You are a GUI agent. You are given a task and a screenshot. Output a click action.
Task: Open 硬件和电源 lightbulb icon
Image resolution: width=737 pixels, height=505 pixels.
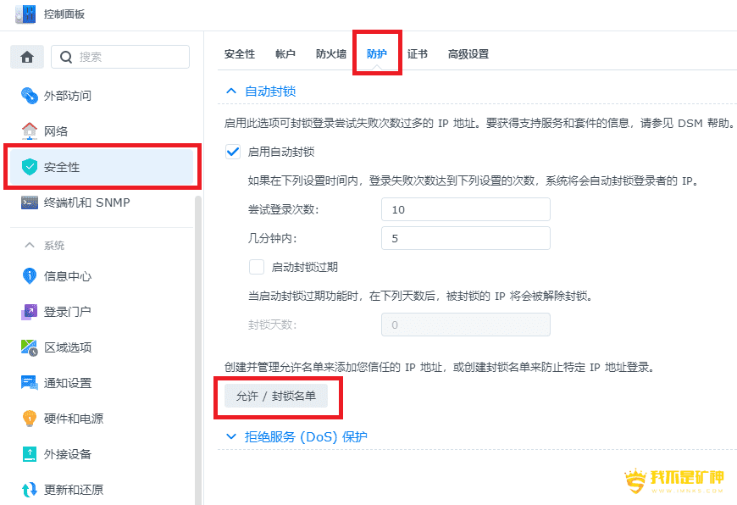(30, 419)
